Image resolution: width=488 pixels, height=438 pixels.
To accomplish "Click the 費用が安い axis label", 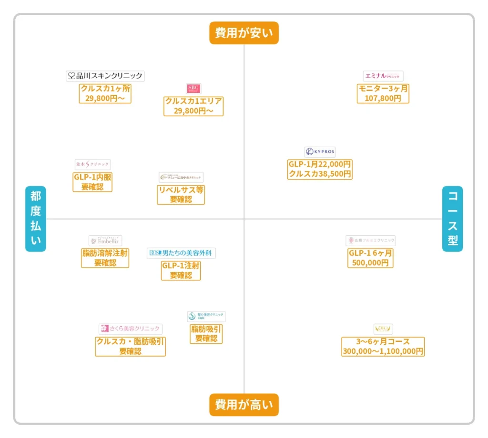I will point(244,33).
